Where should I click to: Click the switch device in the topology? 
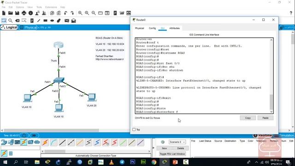click(59, 80)
